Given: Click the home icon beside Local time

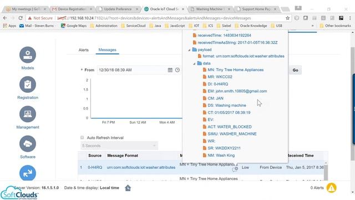Looking at the screenshot, I should [128, 188].
